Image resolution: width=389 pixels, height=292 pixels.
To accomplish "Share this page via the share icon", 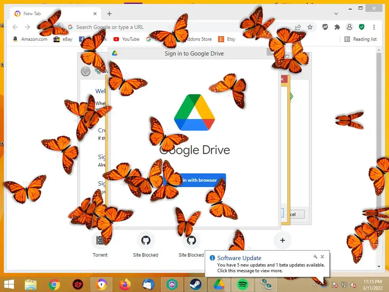I will tap(298, 27).
